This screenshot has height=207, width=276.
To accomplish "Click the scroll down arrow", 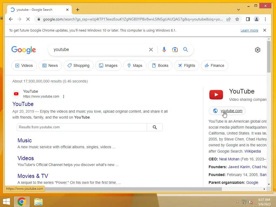I will 269,184.
